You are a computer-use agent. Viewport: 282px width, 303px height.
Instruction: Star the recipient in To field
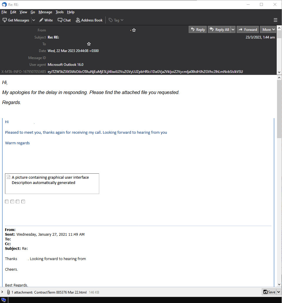[89, 44]
